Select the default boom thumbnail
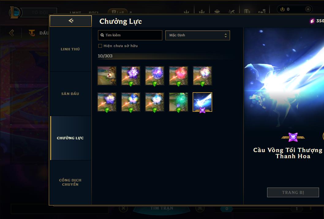 tap(107, 76)
